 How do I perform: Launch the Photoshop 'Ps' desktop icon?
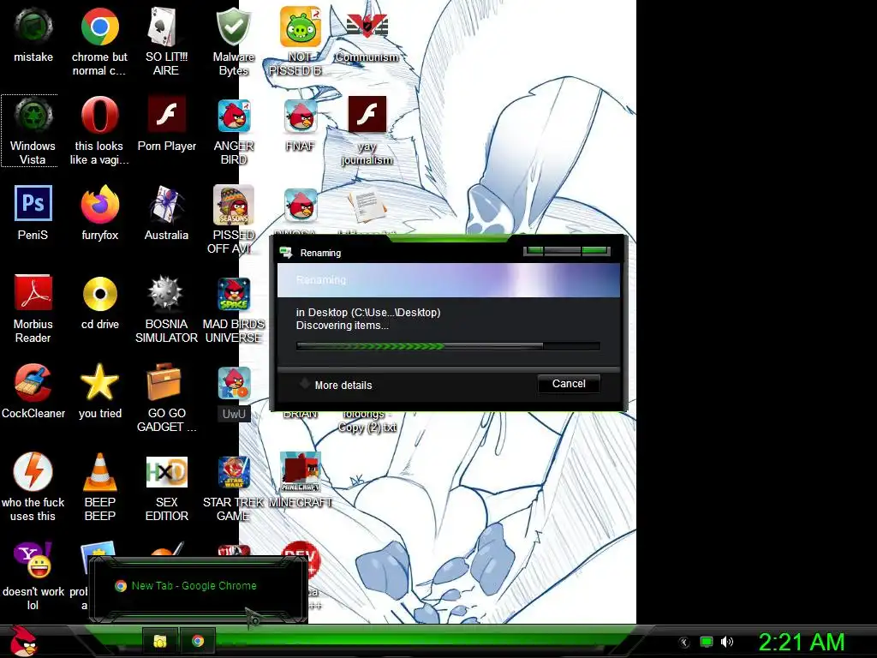pyautogui.click(x=33, y=204)
